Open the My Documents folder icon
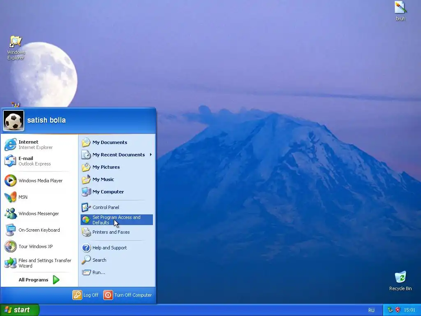Image resolution: width=421 pixels, height=316 pixels. point(86,142)
